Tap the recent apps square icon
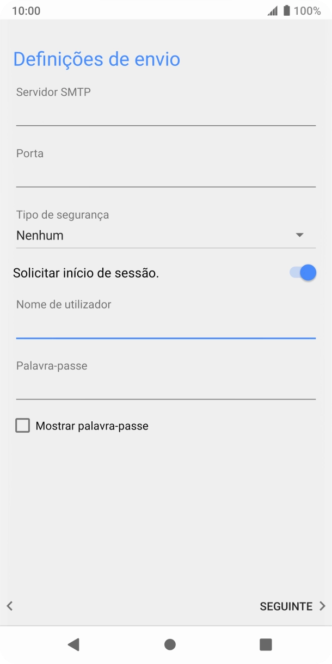The height and width of the screenshot is (664, 332). 265,644
